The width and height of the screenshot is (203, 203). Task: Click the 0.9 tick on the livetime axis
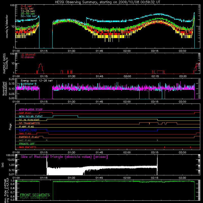(12, 184)
